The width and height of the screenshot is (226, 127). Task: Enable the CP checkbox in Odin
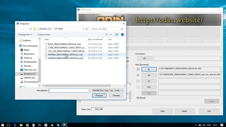pyautogui.click(x=138, y=81)
